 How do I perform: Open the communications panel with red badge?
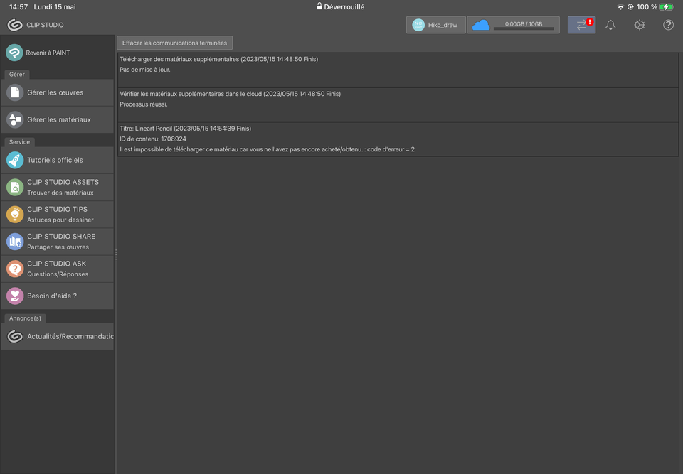(x=581, y=24)
